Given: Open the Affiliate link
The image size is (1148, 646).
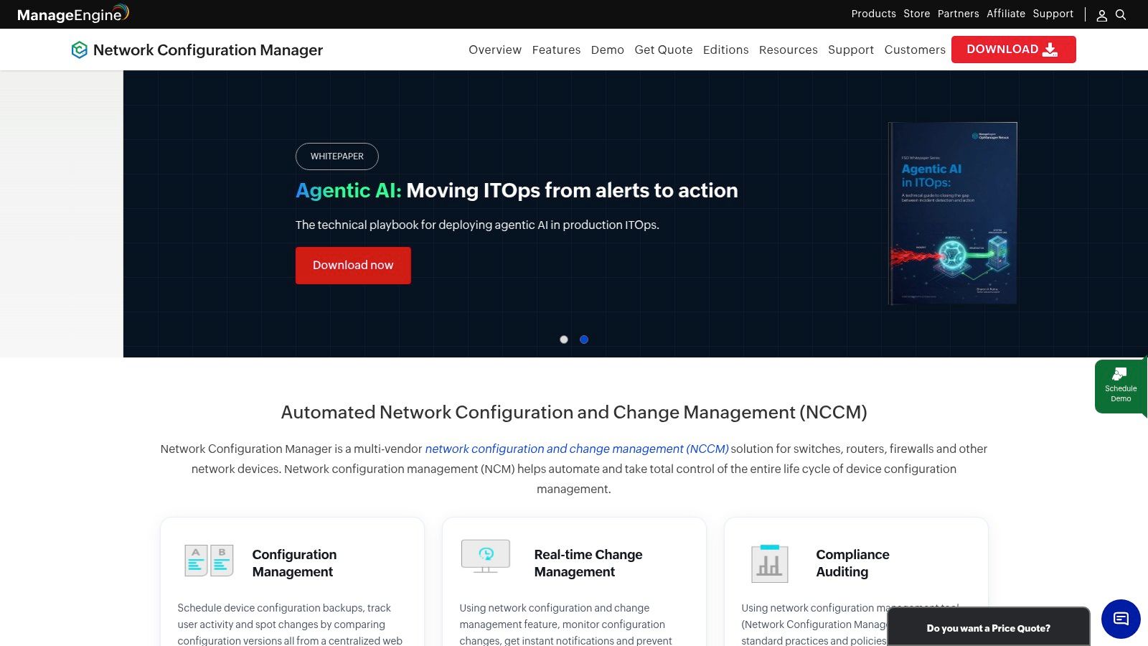Looking at the screenshot, I should tap(1006, 14).
